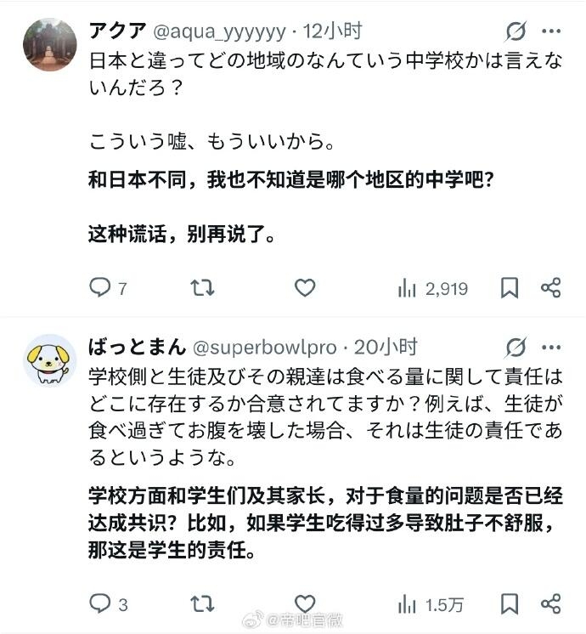The height and width of the screenshot is (634, 586).
Task: Bookmark the ばっとまん tweet
Action: [509, 604]
